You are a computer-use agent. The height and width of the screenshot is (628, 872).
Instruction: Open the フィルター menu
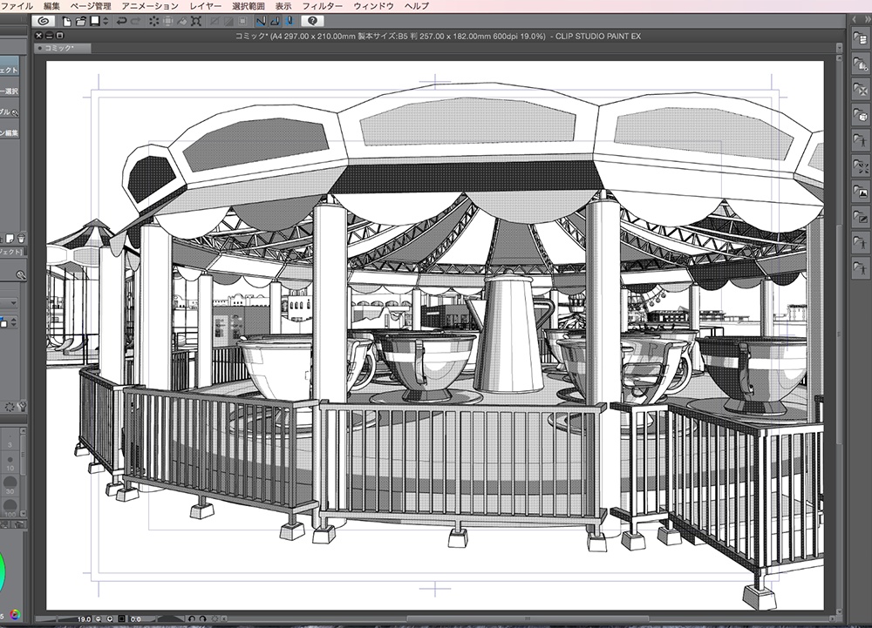pyautogui.click(x=322, y=6)
